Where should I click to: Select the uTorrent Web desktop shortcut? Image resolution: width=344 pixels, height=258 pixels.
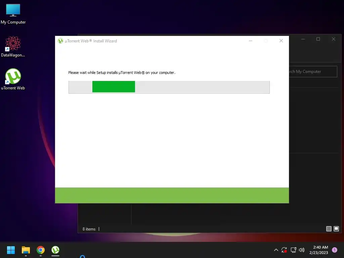(13, 79)
